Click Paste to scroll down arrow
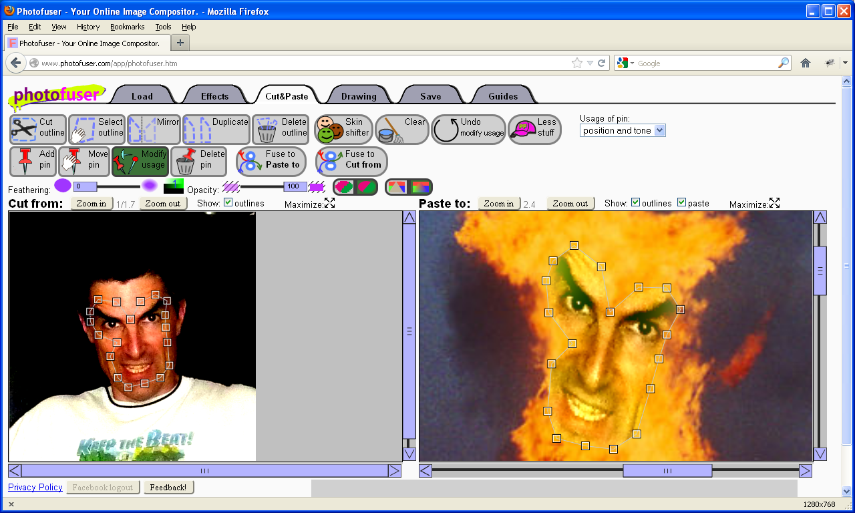 pyautogui.click(x=820, y=454)
